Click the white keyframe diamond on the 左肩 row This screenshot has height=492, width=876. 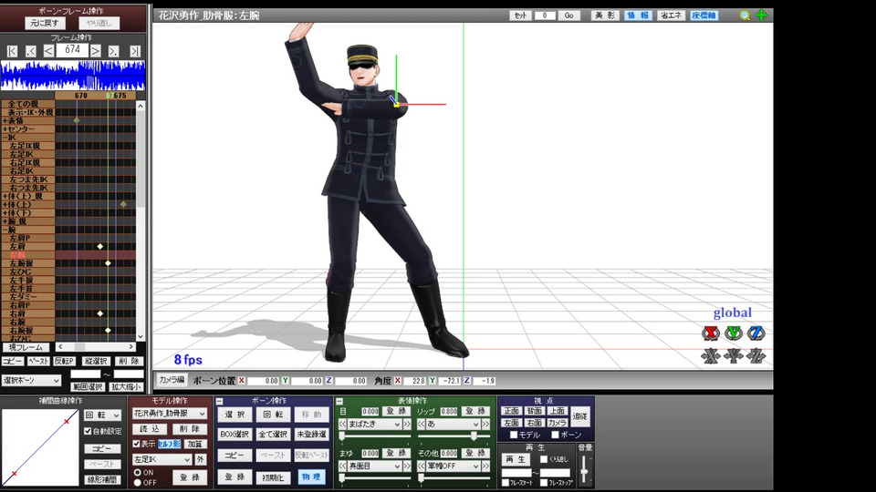tap(100, 247)
